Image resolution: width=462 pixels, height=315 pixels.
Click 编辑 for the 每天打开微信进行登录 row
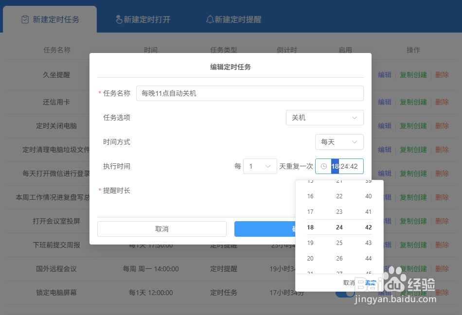click(x=385, y=174)
